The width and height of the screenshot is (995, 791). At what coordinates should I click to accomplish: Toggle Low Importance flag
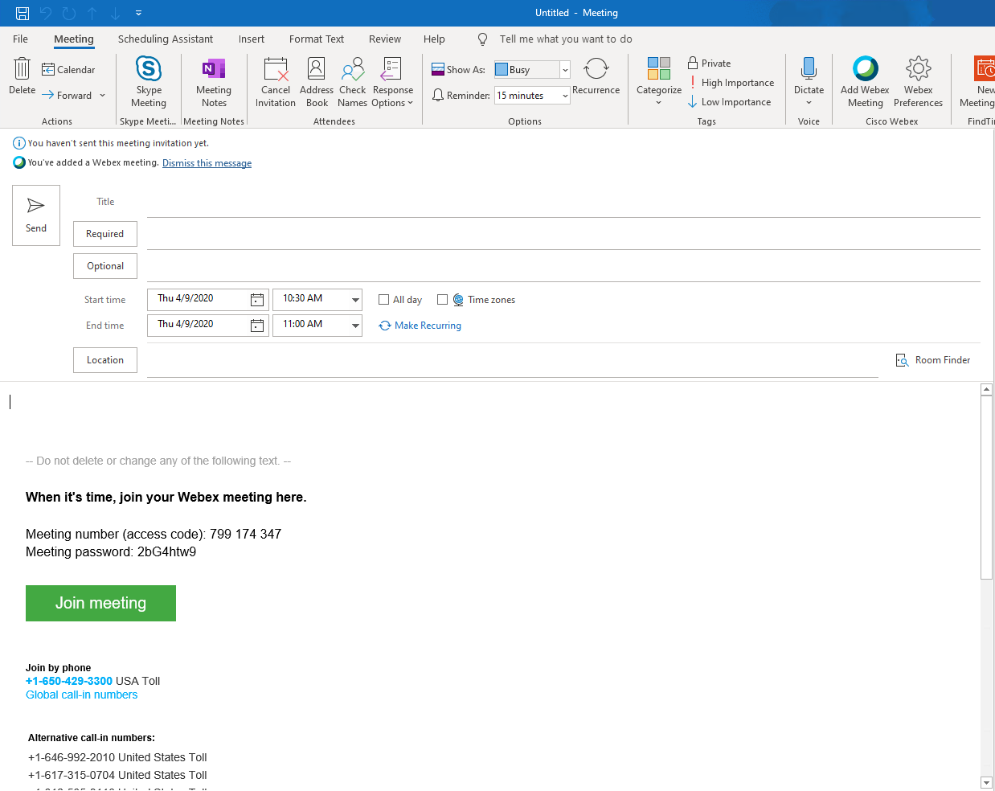coord(730,102)
